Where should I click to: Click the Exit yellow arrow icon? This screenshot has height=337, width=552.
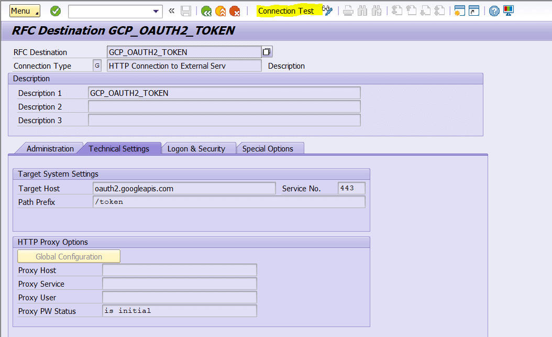click(220, 10)
